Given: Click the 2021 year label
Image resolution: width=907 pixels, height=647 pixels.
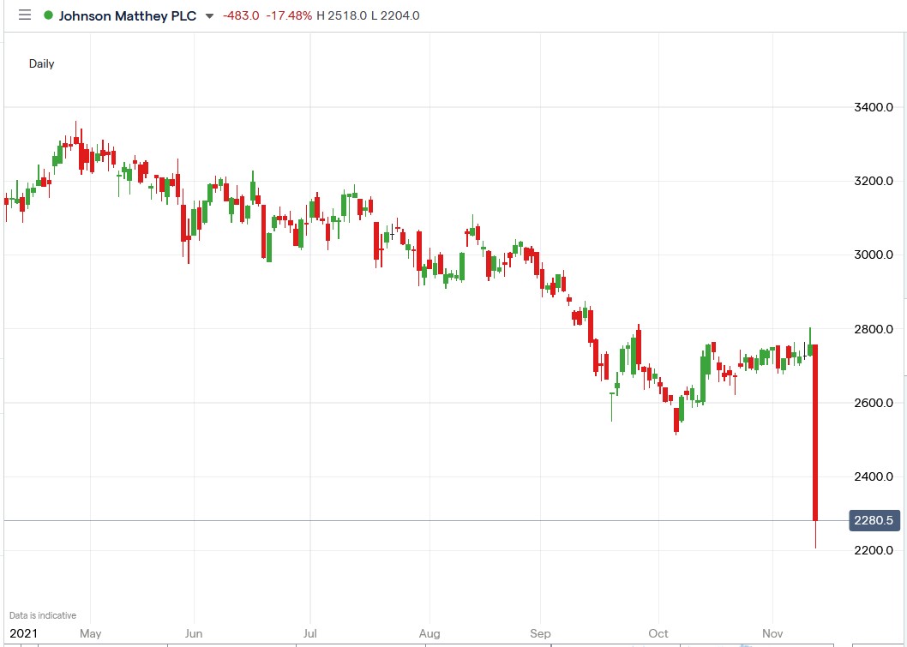Looking at the screenshot, I should point(21,633).
